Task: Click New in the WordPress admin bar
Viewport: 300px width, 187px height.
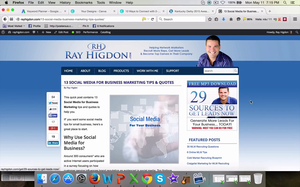Action: (x=46, y=32)
